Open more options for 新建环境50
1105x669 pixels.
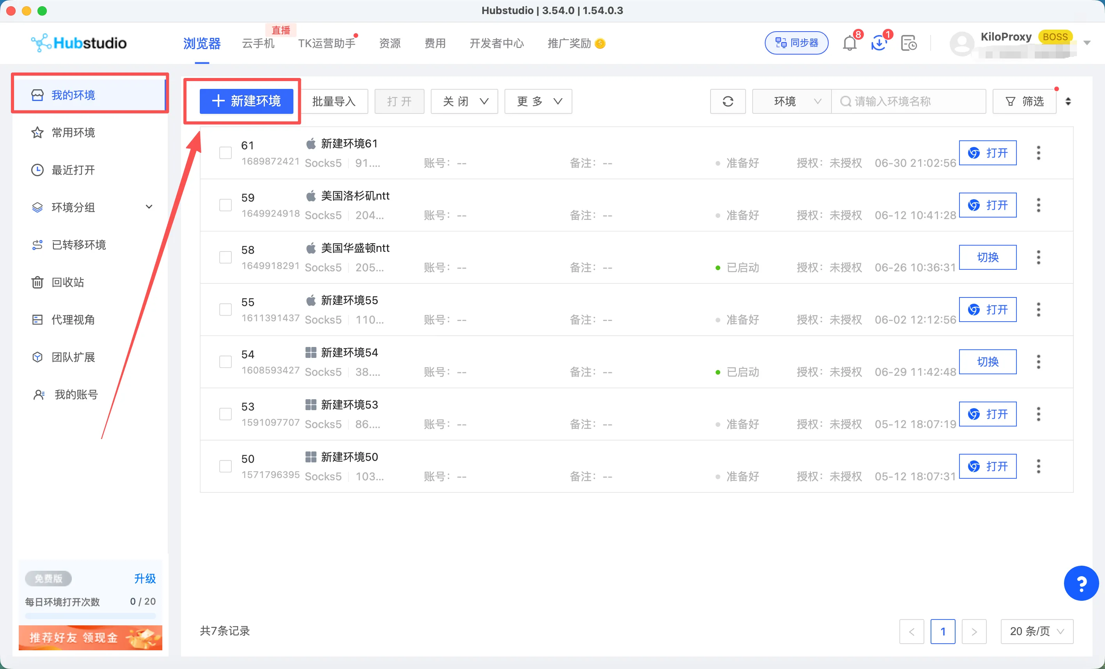click(1038, 466)
